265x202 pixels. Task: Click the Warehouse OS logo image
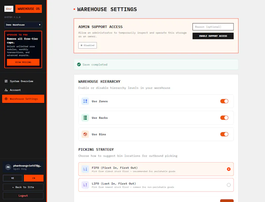9,9
